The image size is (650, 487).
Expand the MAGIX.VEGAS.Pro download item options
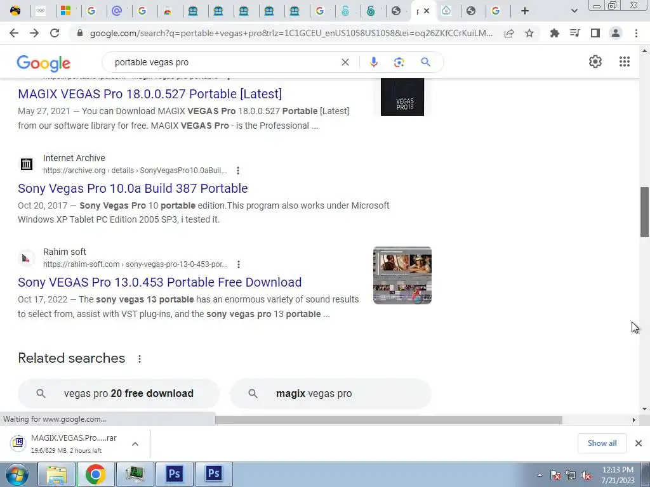tap(135, 444)
